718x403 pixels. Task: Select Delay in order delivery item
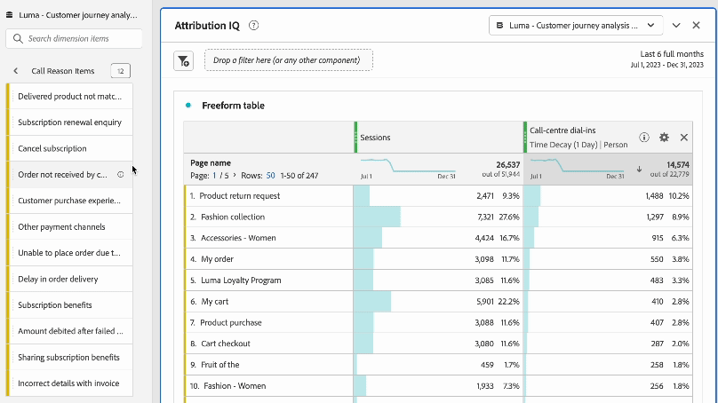[x=69, y=279]
